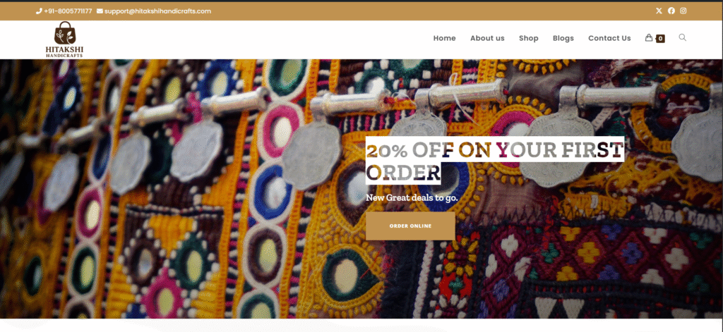Click the 20% OFF headline banner text
The height and width of the screenshot is (332, 723).
click(494, 160)
